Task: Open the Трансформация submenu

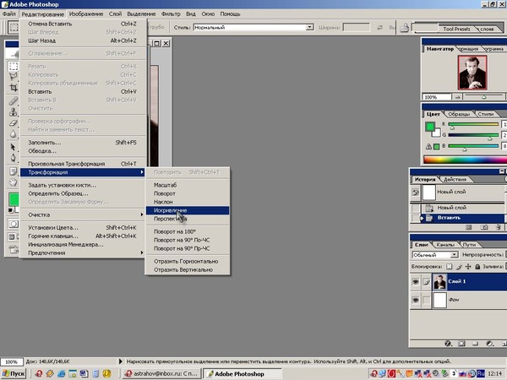Action: tap(82, 172)
